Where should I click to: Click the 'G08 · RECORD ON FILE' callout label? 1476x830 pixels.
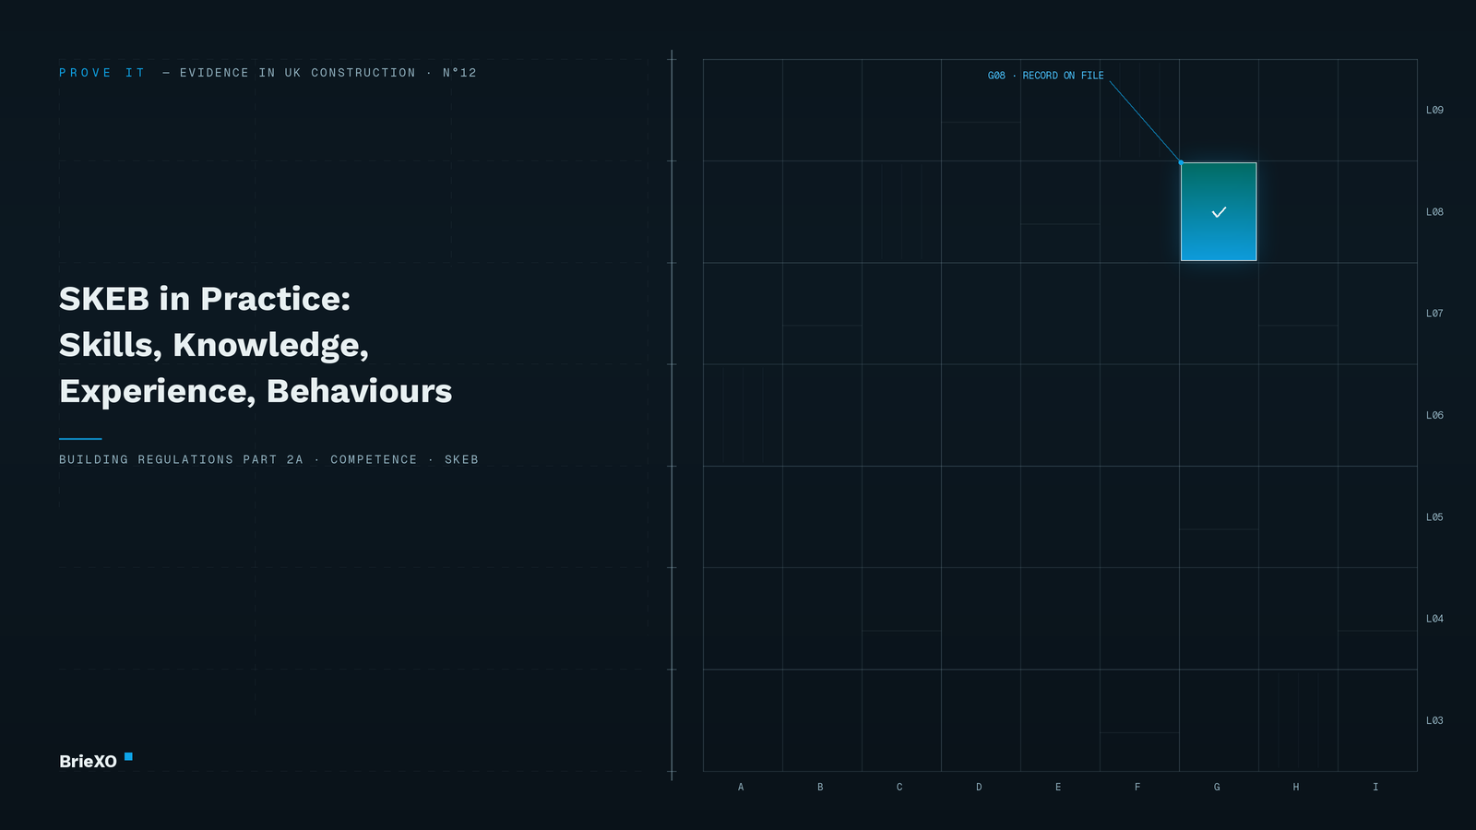(1045, 76)
